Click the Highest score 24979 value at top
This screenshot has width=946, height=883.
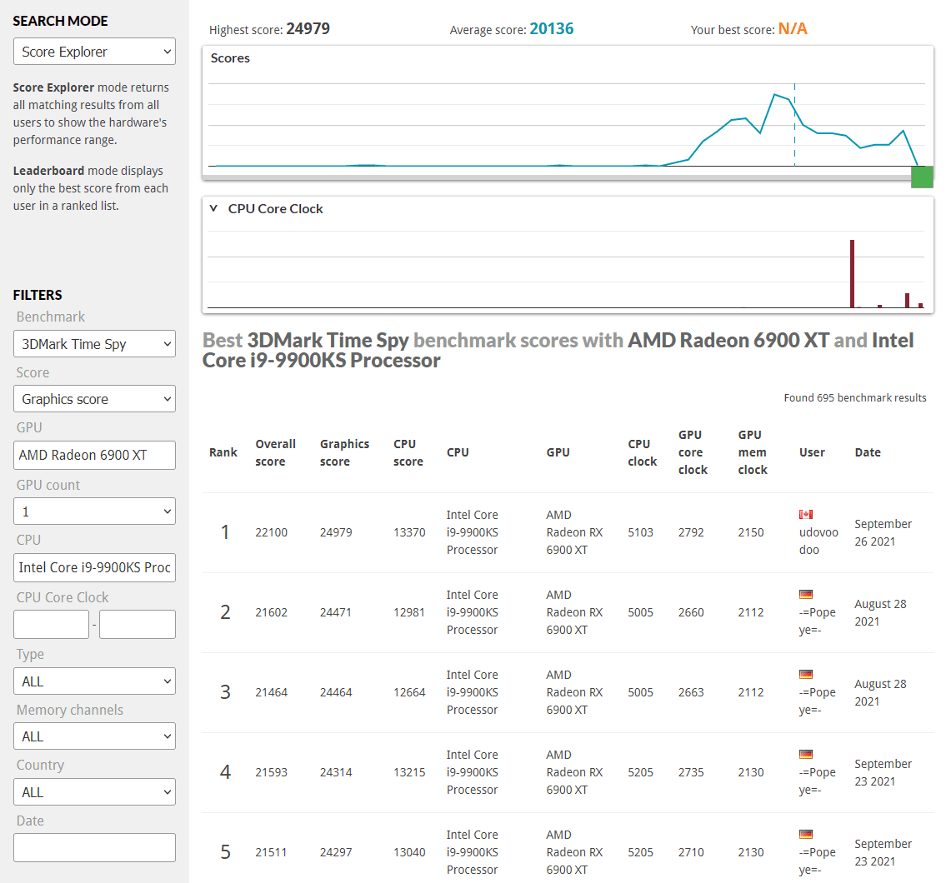tap(308, 29)
